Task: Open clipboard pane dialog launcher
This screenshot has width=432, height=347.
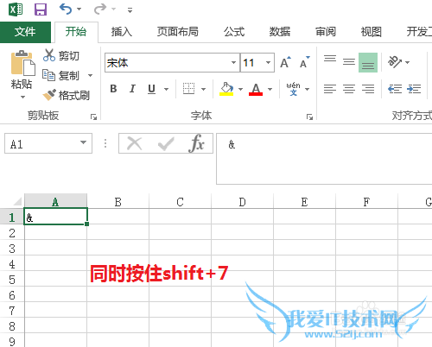Action: pyautogui.click(x=93, y=117)
